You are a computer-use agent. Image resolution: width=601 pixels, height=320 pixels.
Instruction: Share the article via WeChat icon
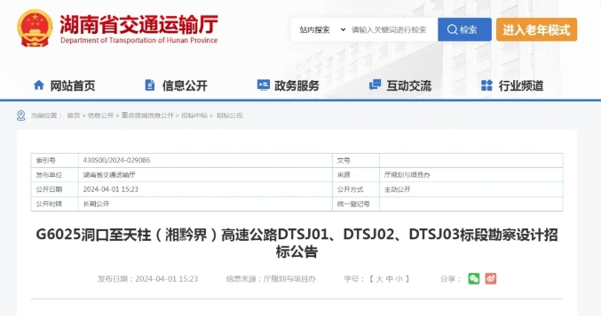[x=474, y=278]
